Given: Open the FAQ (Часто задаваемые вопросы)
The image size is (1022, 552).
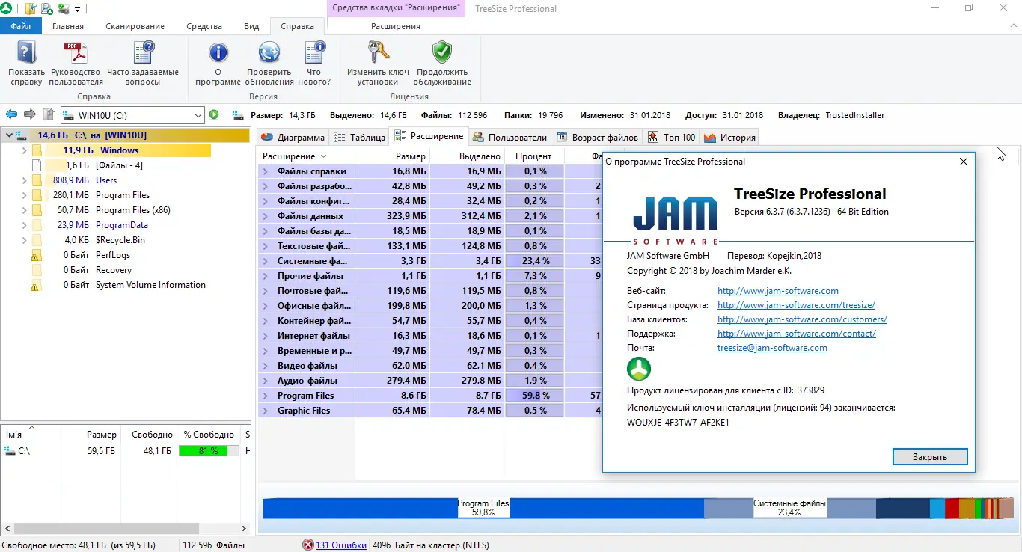Looking at the screenshot, I should (143, 52).
